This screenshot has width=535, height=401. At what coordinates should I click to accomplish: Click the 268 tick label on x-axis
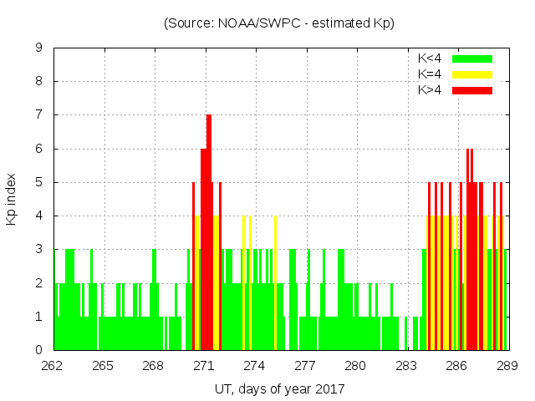[x=154, y=365]
